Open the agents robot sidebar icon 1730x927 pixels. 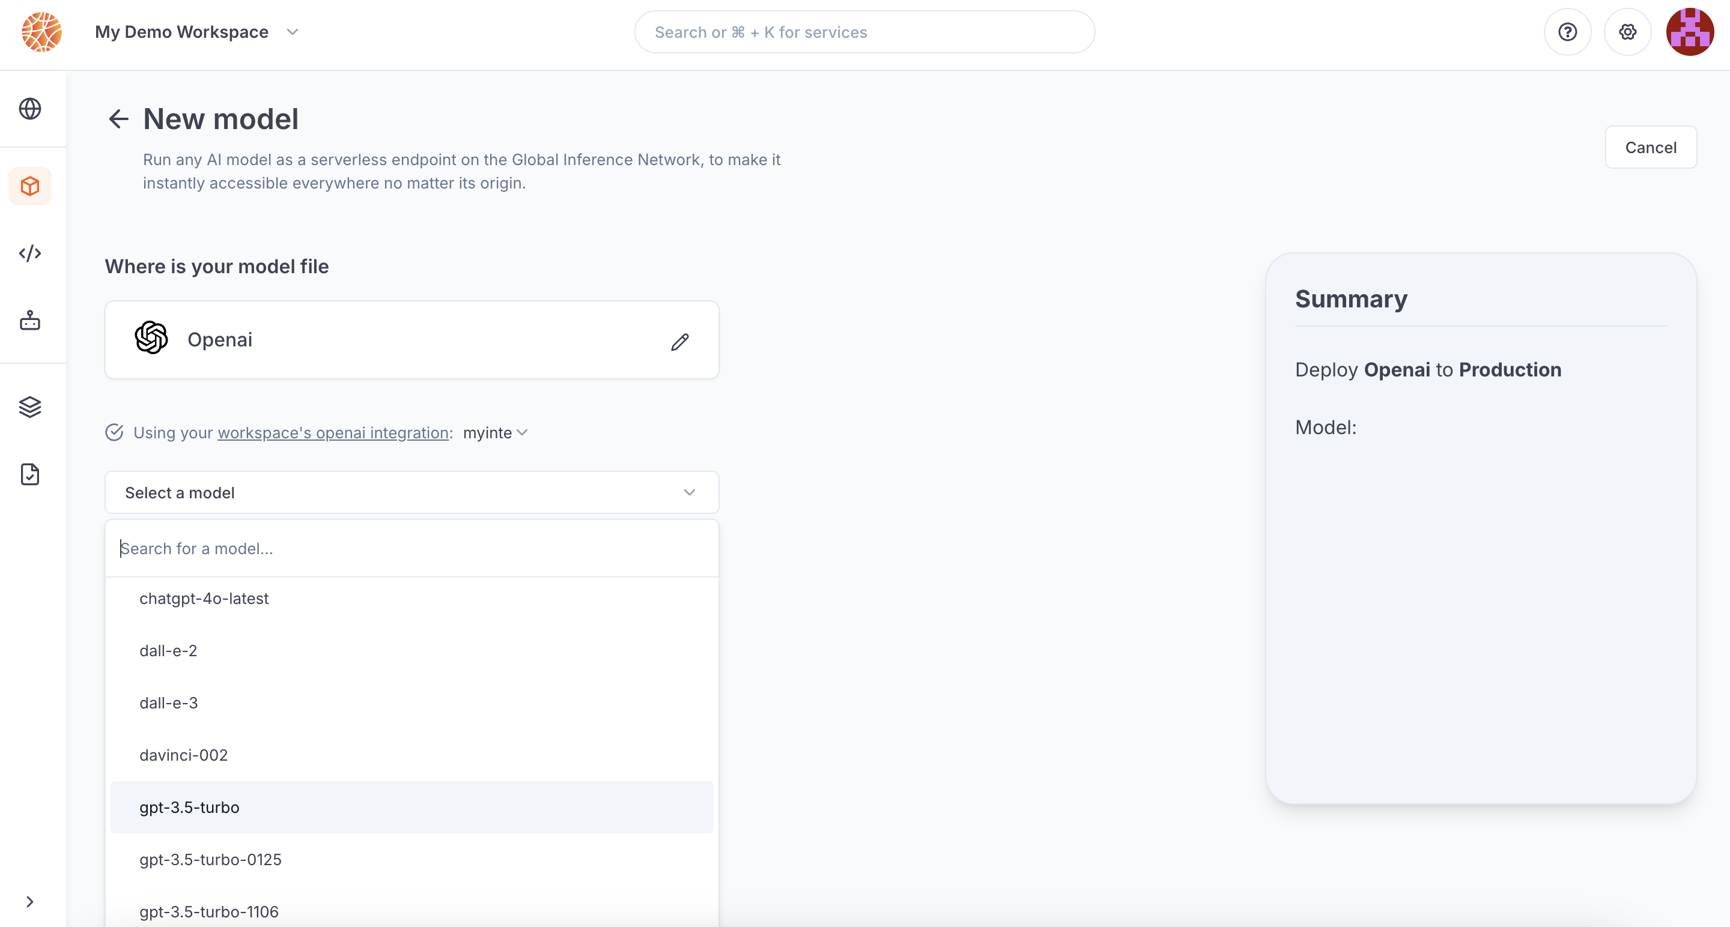pos(30,320)
